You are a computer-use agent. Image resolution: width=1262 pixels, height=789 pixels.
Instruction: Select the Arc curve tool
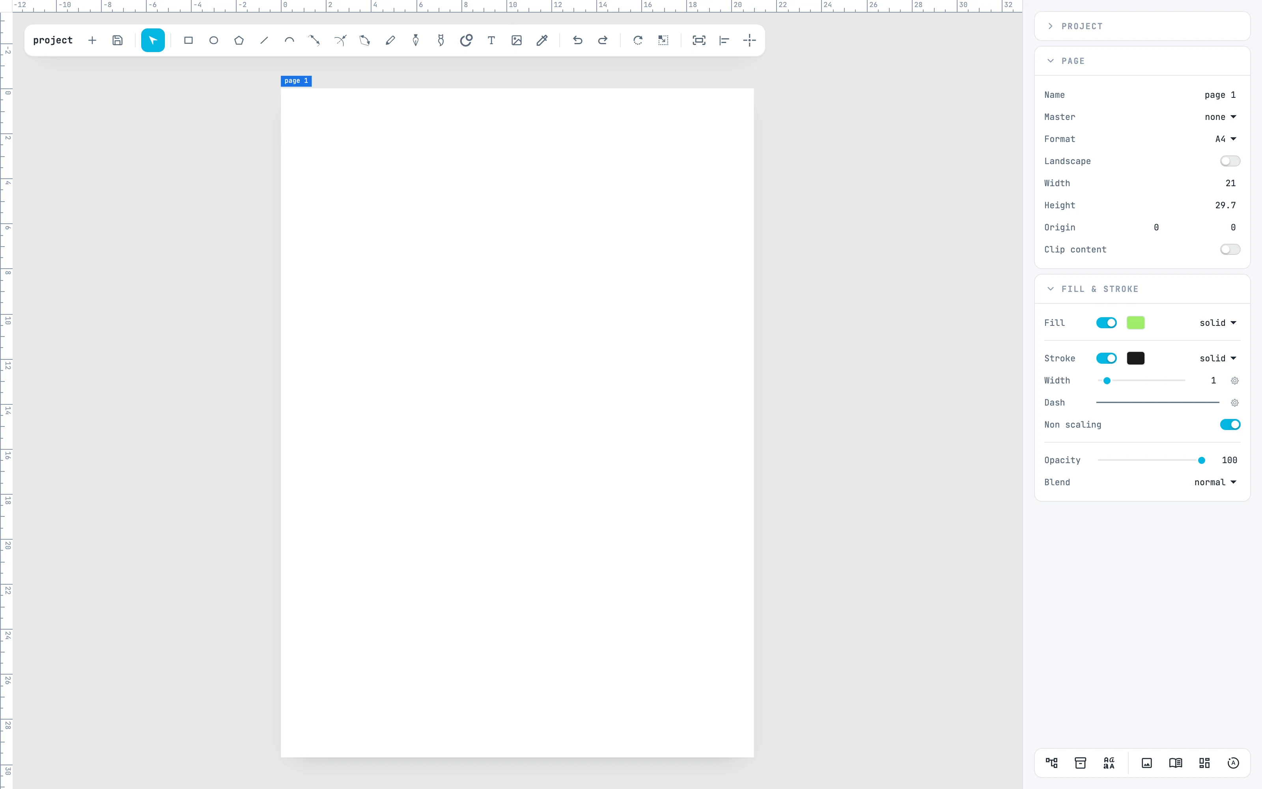[x=289, y=40]
